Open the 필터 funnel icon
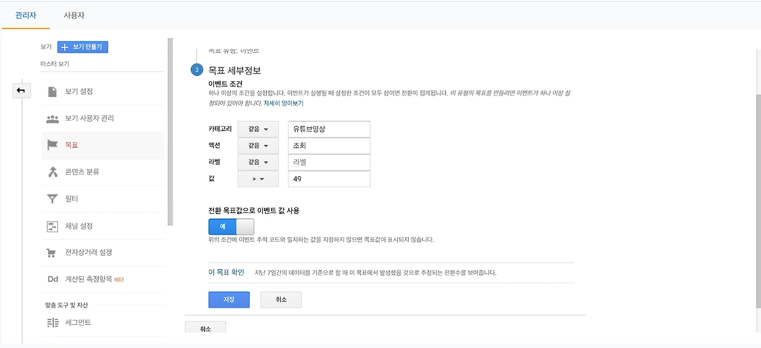 (53, 199)
